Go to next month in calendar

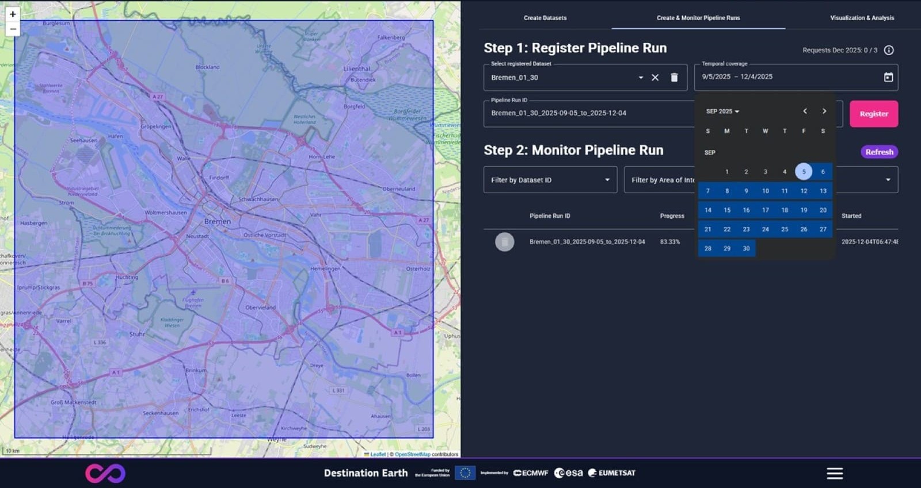click(x=824, y=111)
